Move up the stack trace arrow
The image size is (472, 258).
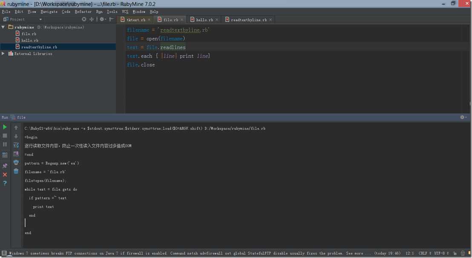click(x=16, y=128)
